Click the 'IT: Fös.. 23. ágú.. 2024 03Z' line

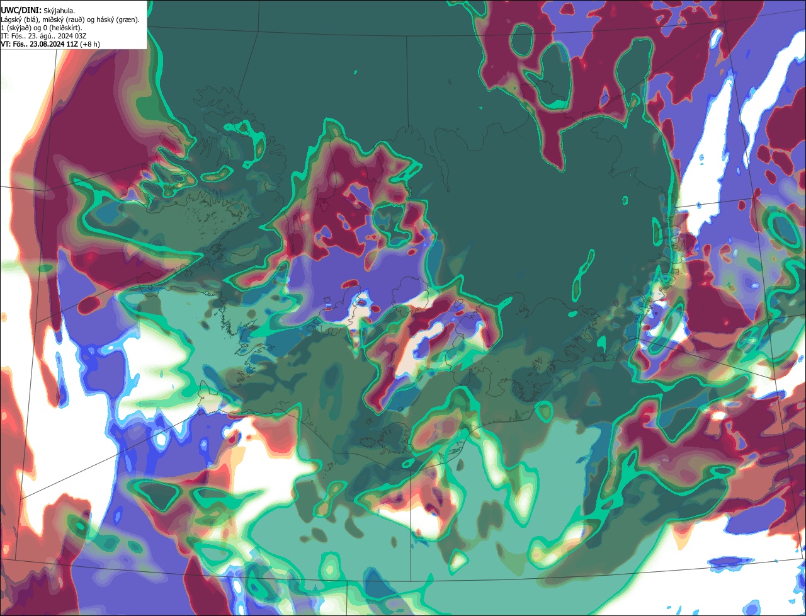pyautogui.click(x=44, y=36)
